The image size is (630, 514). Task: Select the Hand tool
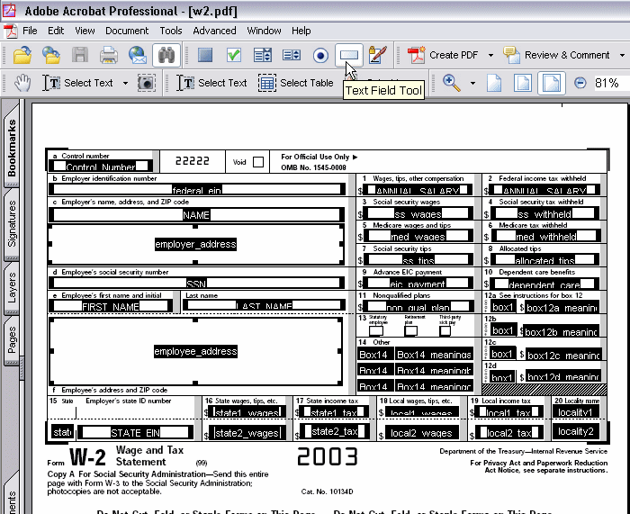[22, 83]
